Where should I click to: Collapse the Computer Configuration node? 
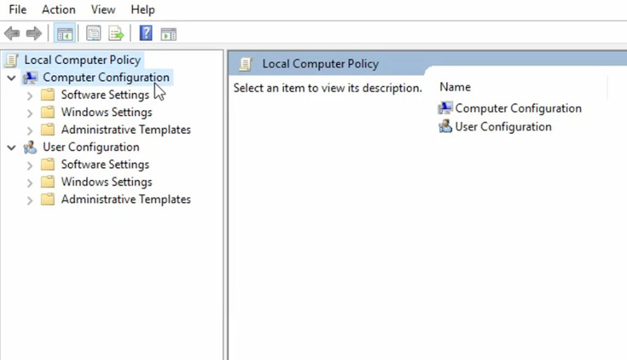(x=11, y=78)
